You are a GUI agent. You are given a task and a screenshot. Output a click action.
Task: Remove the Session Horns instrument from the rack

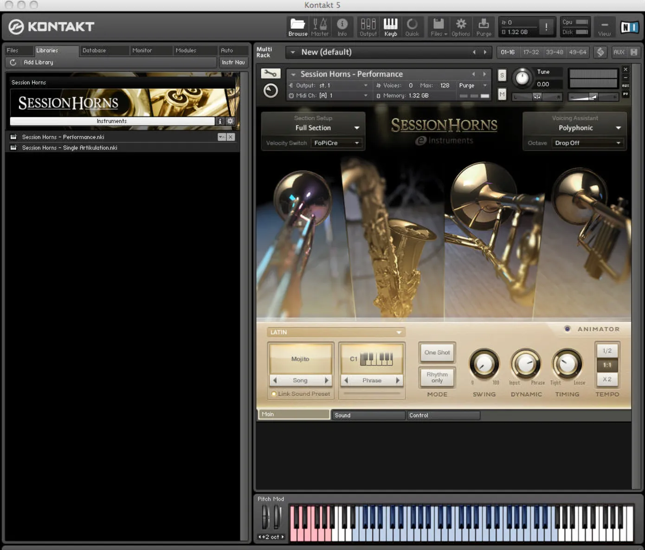pos(626,69)
